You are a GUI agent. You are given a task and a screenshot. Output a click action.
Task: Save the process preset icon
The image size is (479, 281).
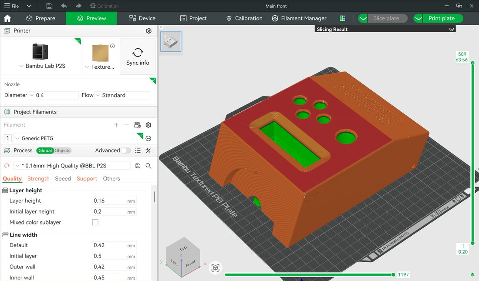[138, 166]
